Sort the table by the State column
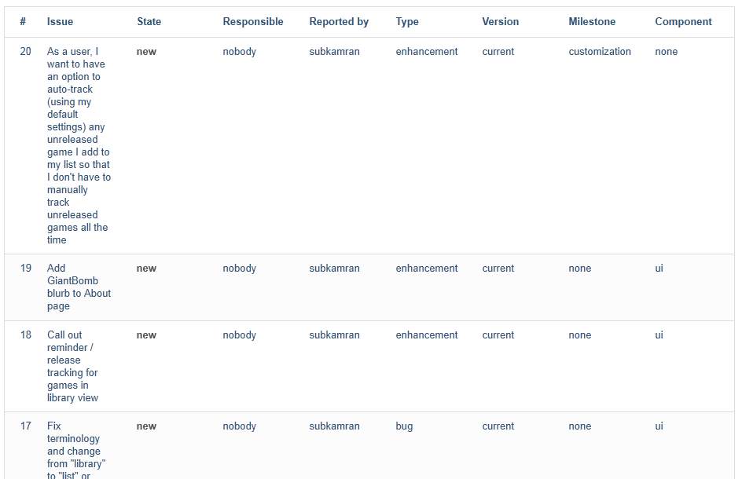This screenshot has width=742, height=479. (x=149, y=21)
